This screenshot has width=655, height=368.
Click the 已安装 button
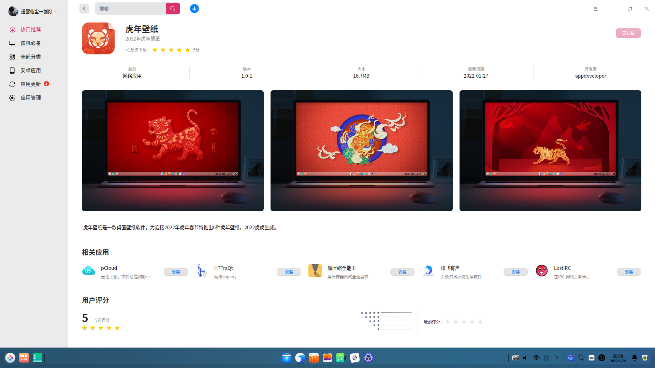[628, 33]
